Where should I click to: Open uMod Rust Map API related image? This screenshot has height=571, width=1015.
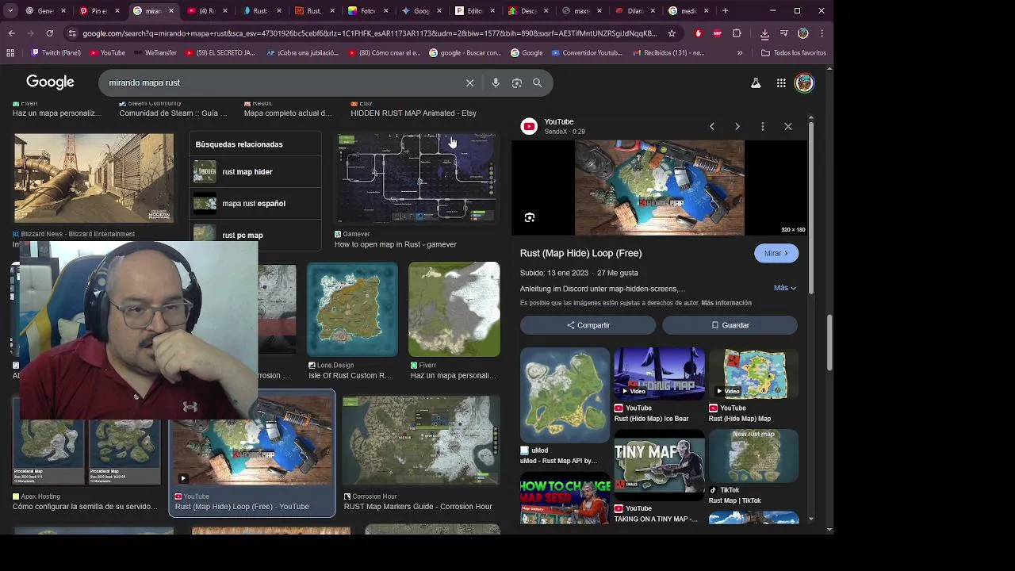[x=565, y=395]
